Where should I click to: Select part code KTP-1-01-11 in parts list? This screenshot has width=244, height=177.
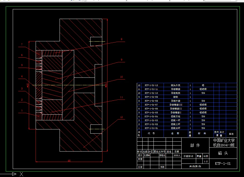(151, 89)
